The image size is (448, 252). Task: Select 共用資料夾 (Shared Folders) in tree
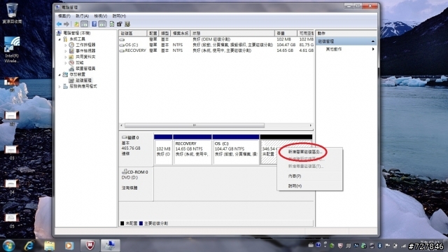85,57
